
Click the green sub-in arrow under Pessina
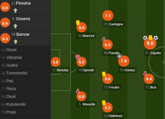[x=15, y=11]
